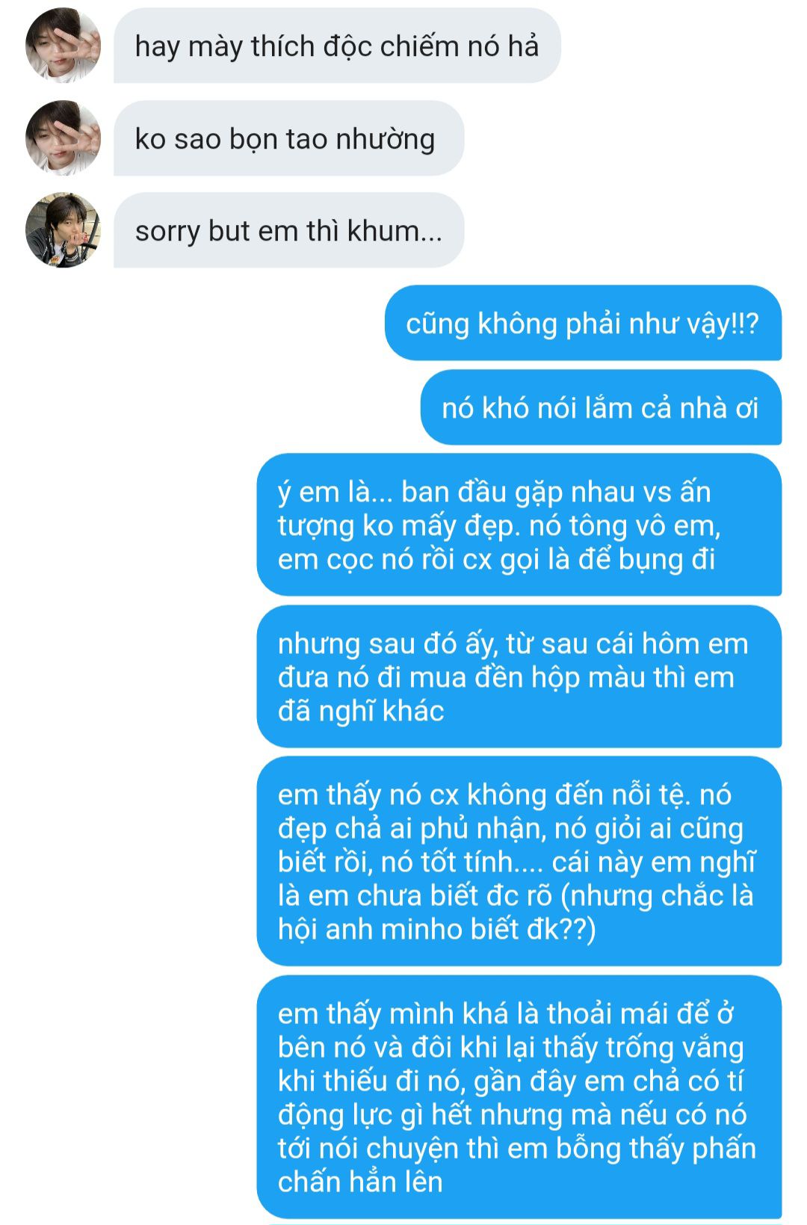
Task: Tap the "nó khó nói lắm cả nhà ơi" bubble
Action: click(601, 407)
